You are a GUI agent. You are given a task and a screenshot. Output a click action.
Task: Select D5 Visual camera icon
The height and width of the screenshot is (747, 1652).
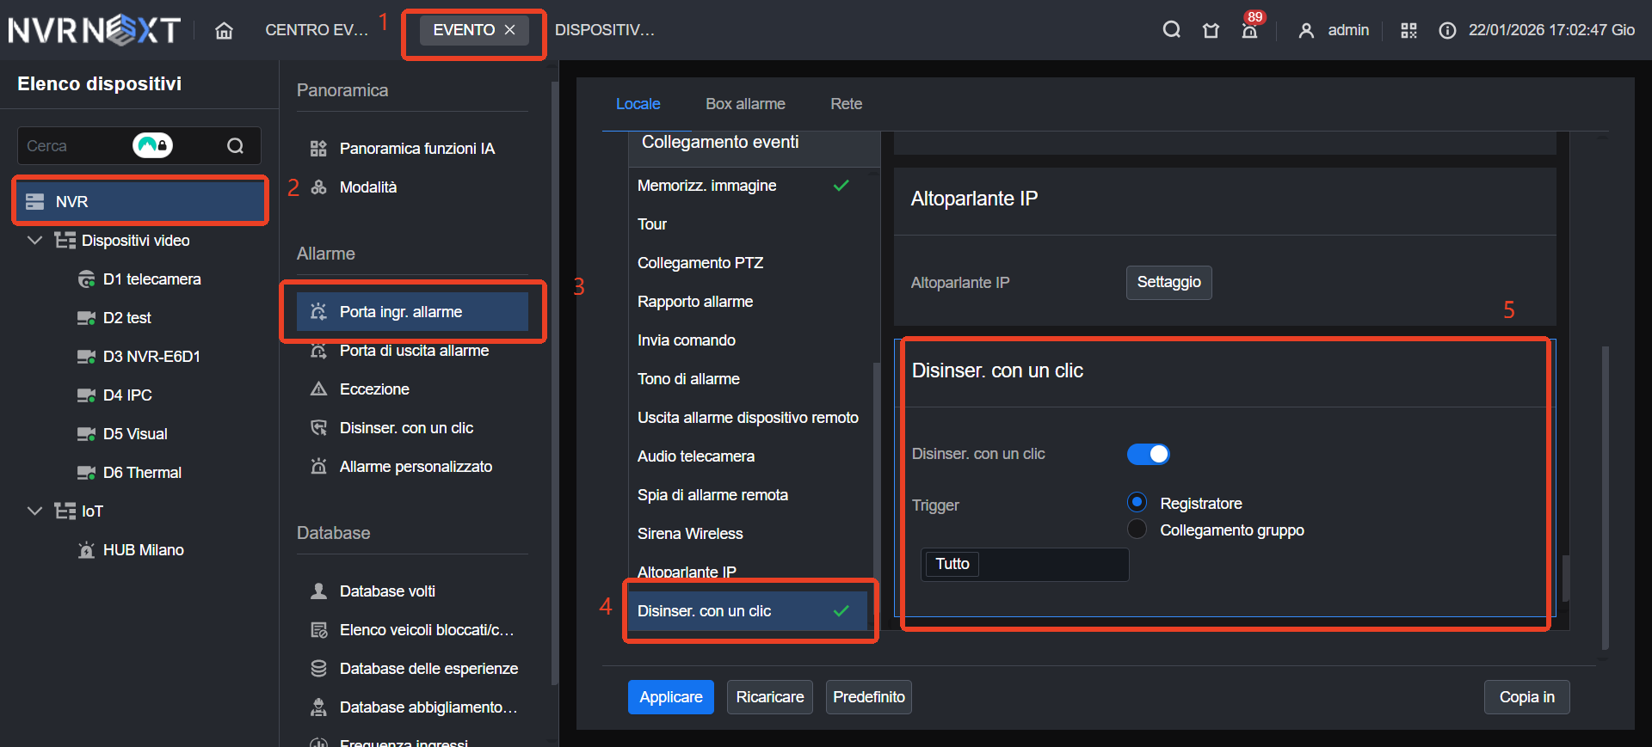click(86, 434)
